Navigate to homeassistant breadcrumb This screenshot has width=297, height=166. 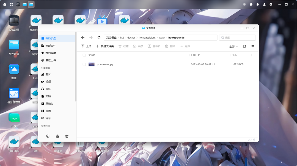pyautogui.click(x=147, y=38)
